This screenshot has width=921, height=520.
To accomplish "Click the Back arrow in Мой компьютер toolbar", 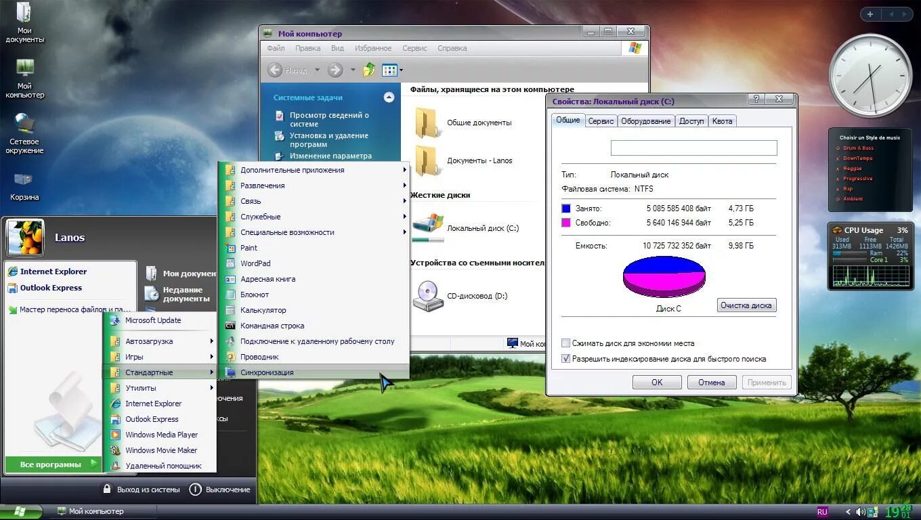I will pyautogui.click(x=275, y=70).
